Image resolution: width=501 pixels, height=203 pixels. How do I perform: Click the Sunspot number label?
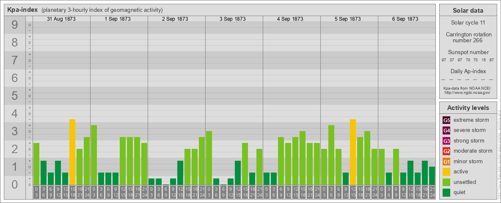[468, 52]
